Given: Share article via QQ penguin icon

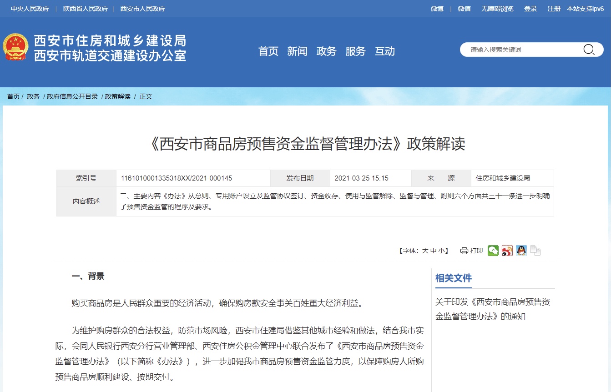Looking at the screenshot, I should click(521, 251).
